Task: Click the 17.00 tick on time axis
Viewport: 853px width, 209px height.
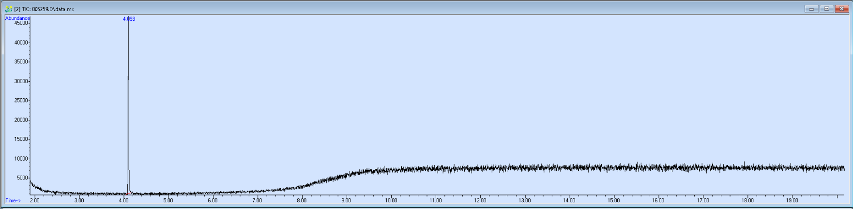Action: point(703,200)
